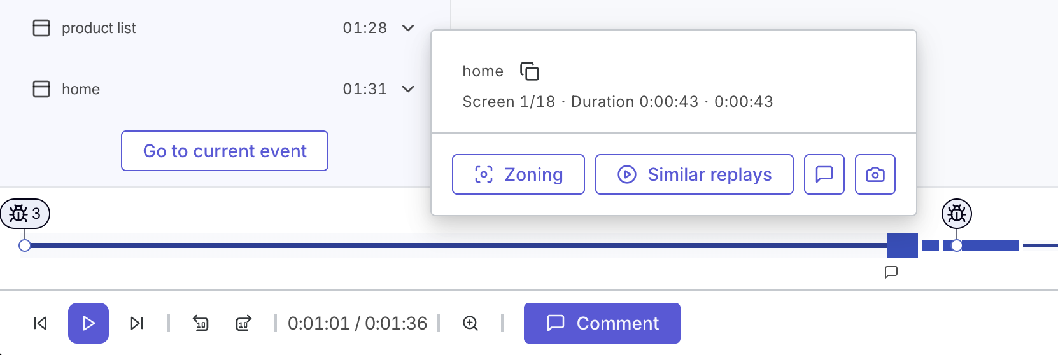Image resolution: width=1058 pixels, height=355 pixels.
Task: Rewind the replay 10 seconds
Action: (x=201, y=323)
